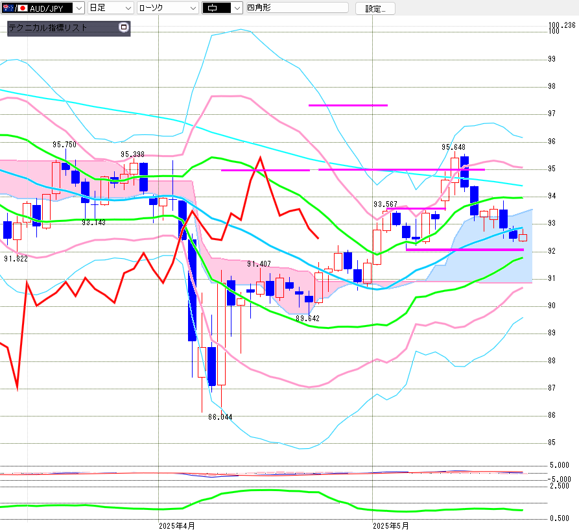The height and width of the screenshot is (532, 579).
Task: Click the 95.398 price label
Action: [x=132, y=154]
